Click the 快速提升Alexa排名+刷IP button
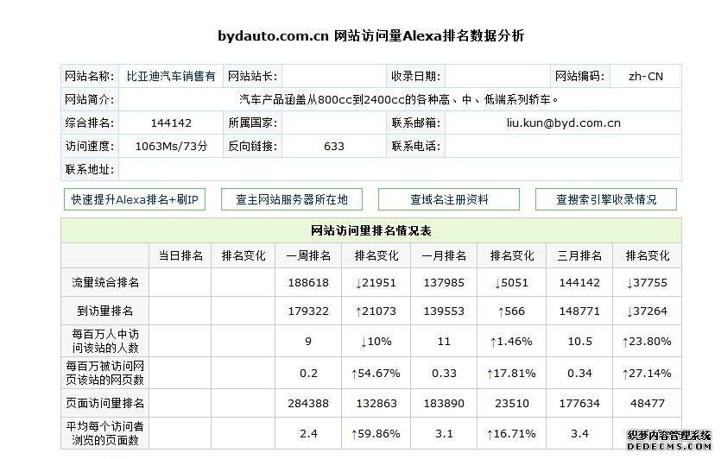The width and height of the screenshot is (721, 459). (134, 199)
